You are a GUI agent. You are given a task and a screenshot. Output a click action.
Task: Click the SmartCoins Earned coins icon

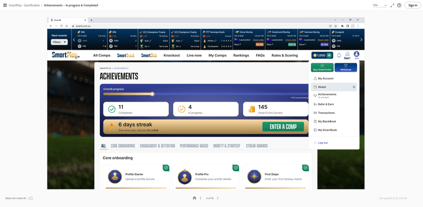(x=252, y=109)
